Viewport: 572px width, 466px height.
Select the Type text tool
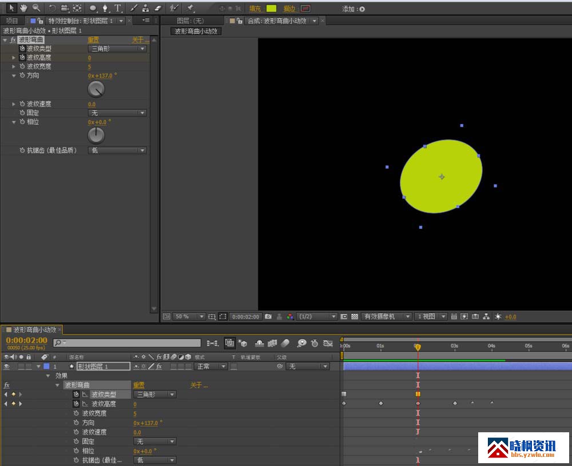pos(118,8)
